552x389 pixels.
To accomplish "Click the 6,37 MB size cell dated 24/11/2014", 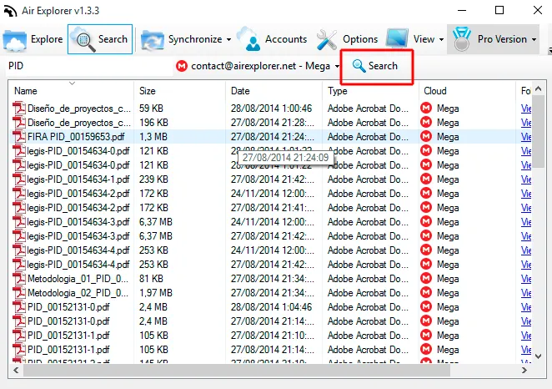I will point(156,222).
